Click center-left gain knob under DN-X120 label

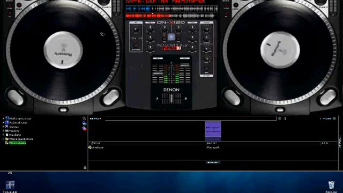point(164,28)
